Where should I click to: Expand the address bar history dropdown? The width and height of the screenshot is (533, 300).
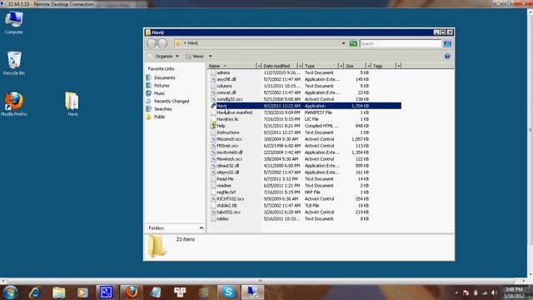tap(343, 43)
